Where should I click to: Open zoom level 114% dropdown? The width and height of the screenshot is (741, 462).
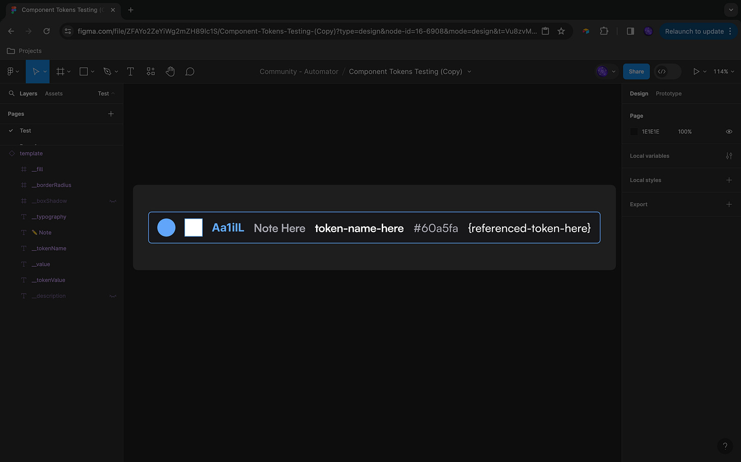724,72
